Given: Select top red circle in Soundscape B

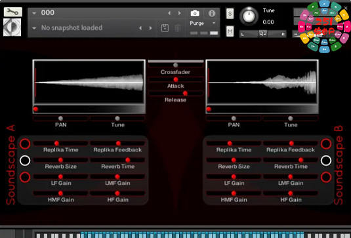Looking at the screenshot, I should pyautogui.click(x=326, y=144).
